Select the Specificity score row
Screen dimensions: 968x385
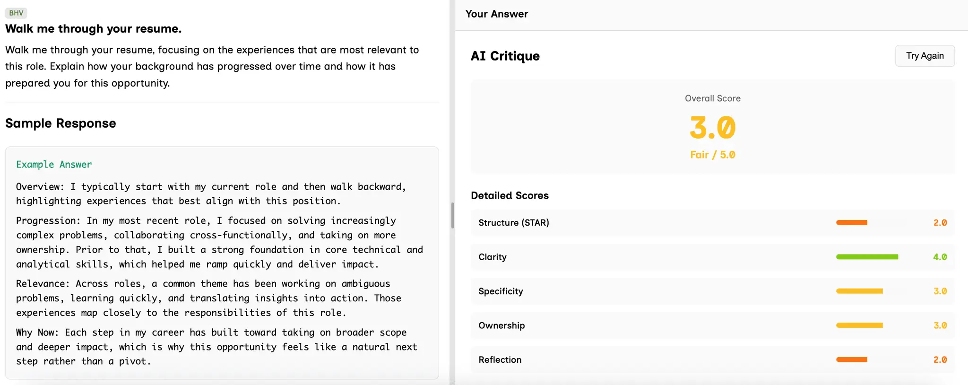pos(712,291)
